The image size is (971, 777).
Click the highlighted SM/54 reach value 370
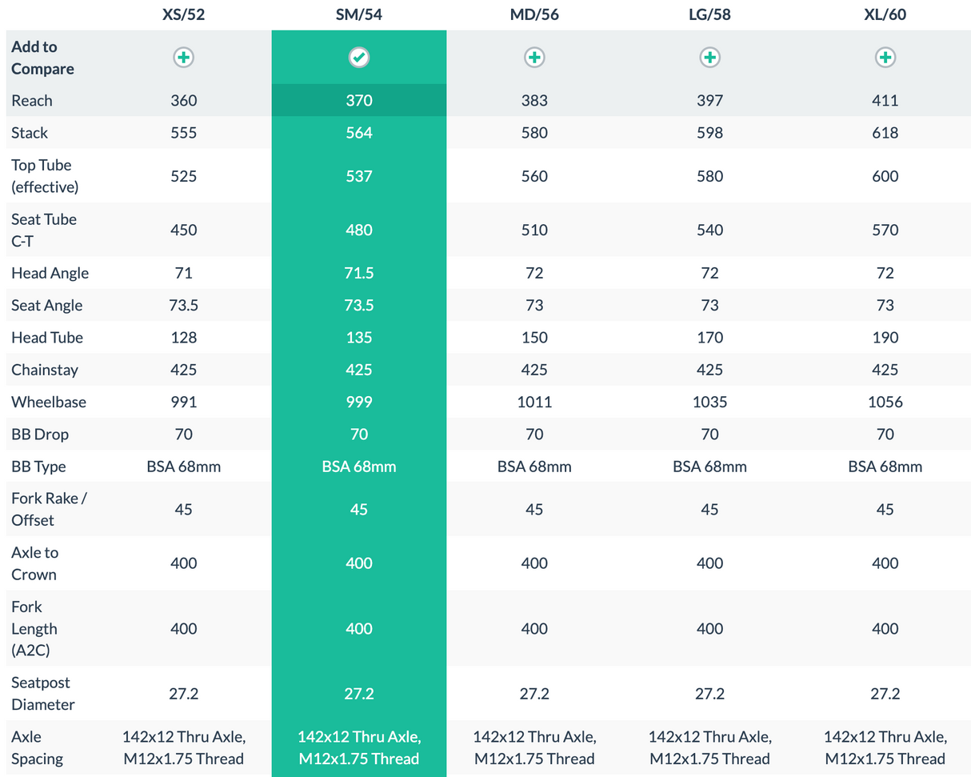pos(359,101)
